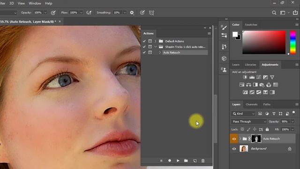Open the Help menu
Screen dimensions: 300x169
[x=49, y=3]
